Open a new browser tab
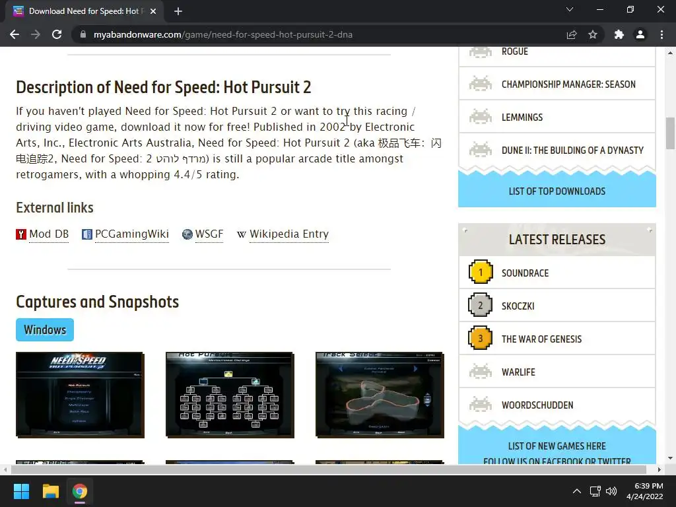Screen dimensions: 676x507 coord(178,11)
